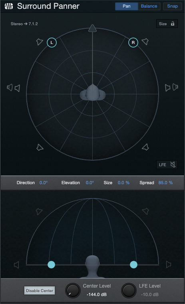
Task: Select the R channel puck in circular panner
Action: [x=133, y=42]
